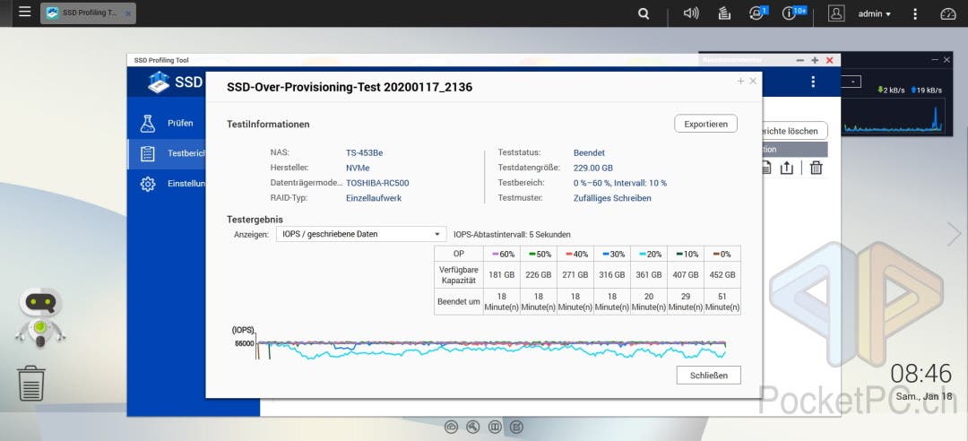
Task: Click the 452 GB capacity cell
Action: click(723, 275)
